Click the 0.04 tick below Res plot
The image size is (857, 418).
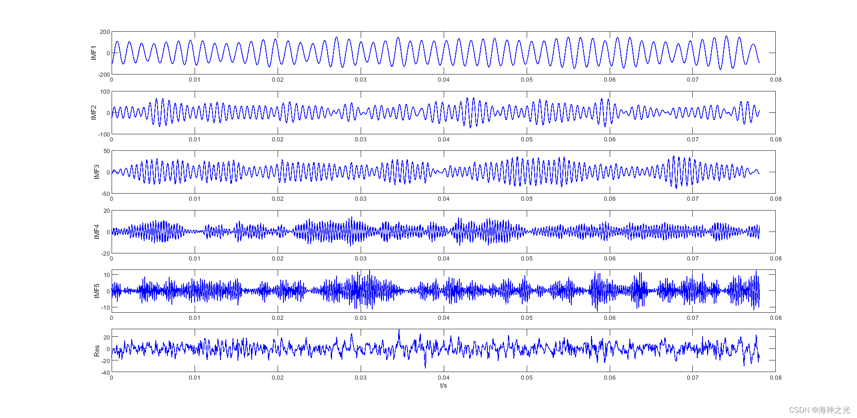(x=444, y=377)
